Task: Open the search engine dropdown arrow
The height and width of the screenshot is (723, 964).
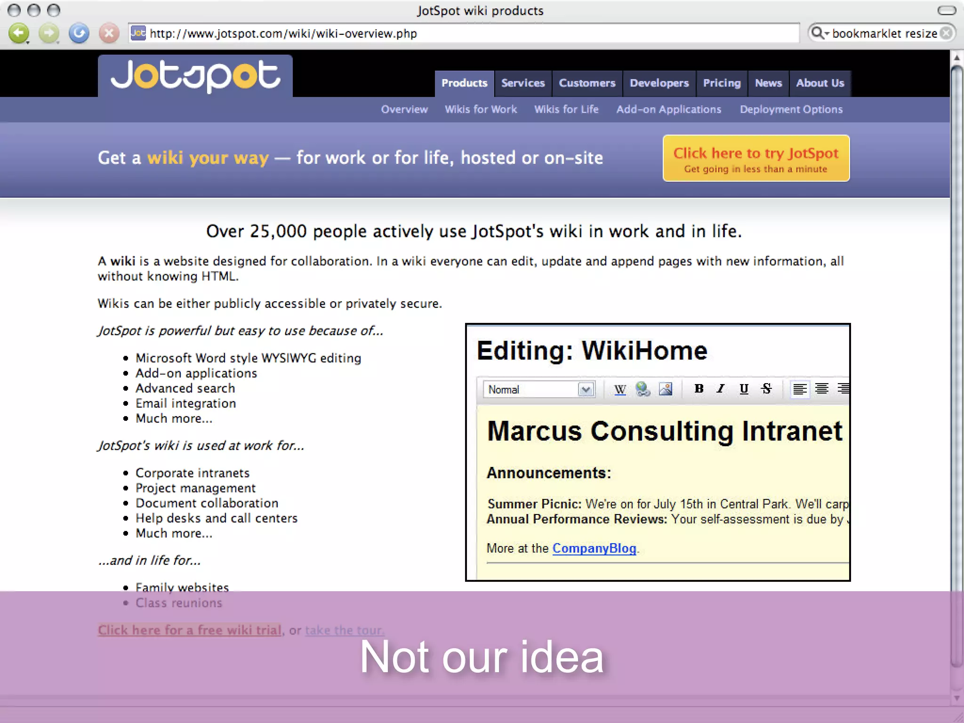Action: 827,34
